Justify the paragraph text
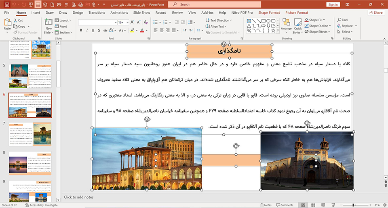The height and width of the screenshot is (208, 388). pos(174,30)
